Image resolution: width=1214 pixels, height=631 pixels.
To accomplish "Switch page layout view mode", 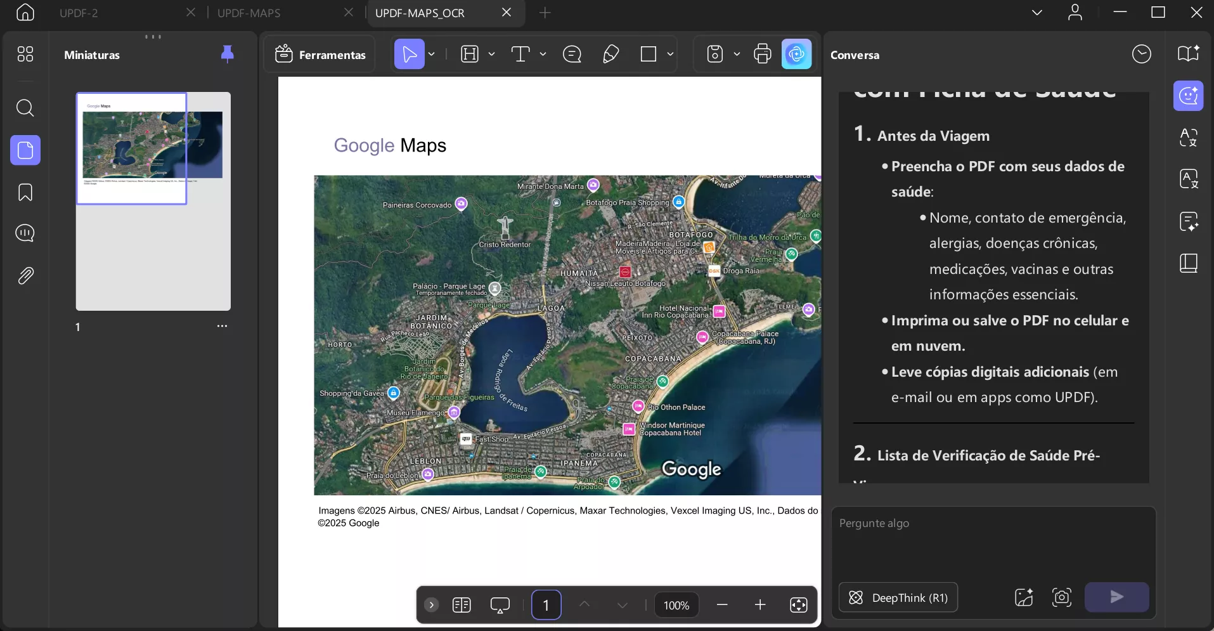I will [462, 605].
